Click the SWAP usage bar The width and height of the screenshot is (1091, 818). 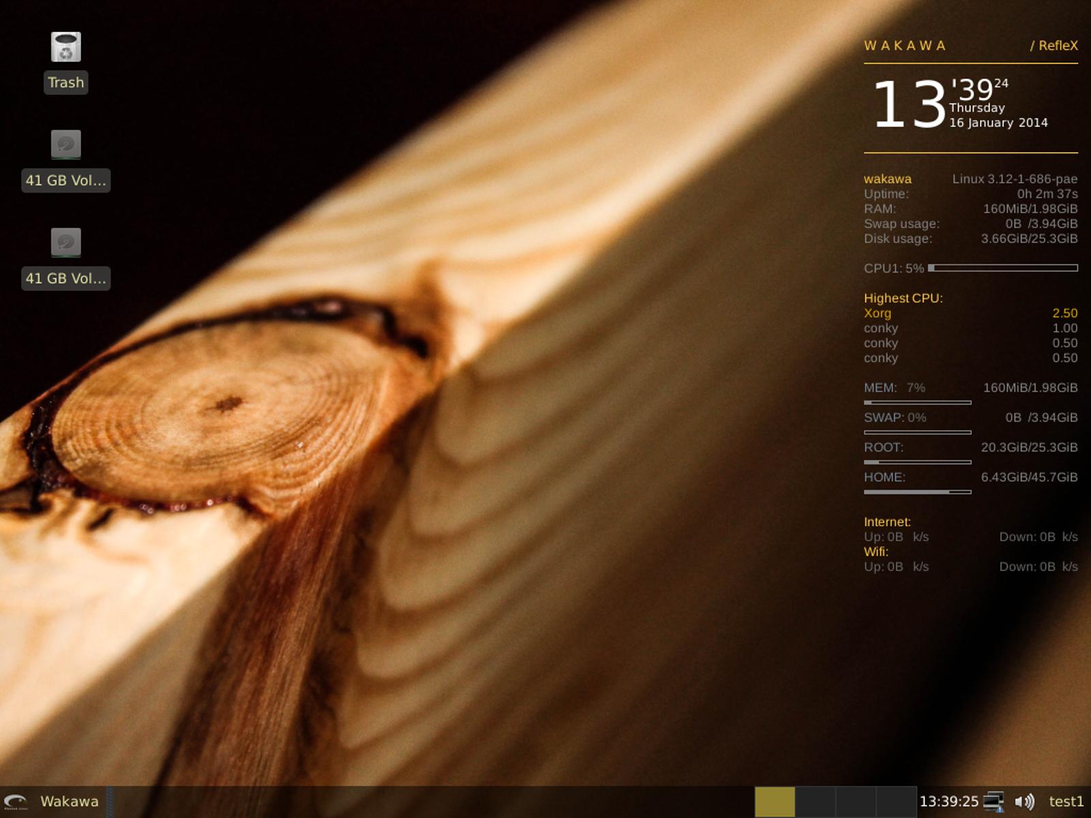pos(917,432)
